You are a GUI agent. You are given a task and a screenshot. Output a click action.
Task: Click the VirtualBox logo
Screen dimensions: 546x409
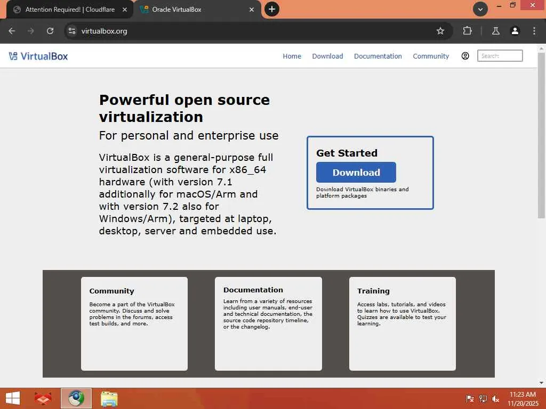(38, 56)
